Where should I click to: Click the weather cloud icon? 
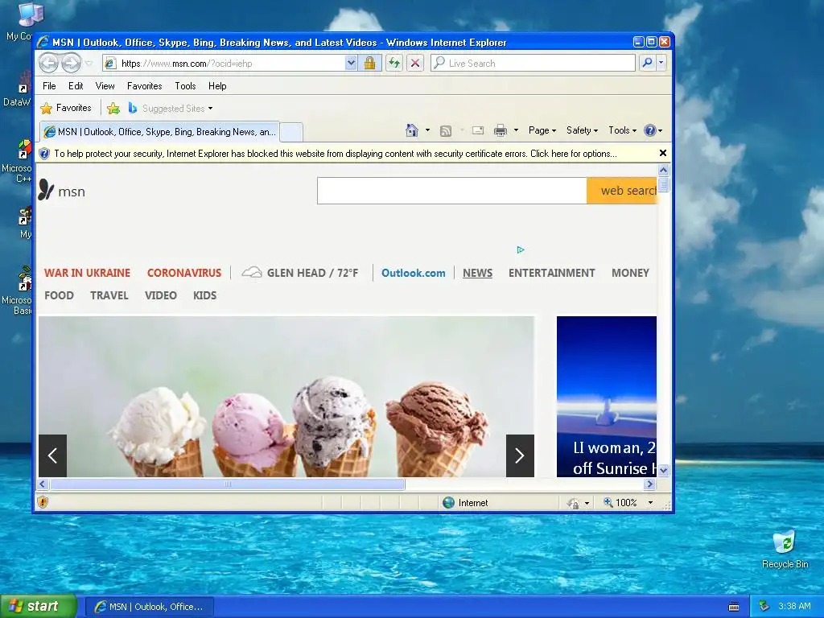pos(252,272)
